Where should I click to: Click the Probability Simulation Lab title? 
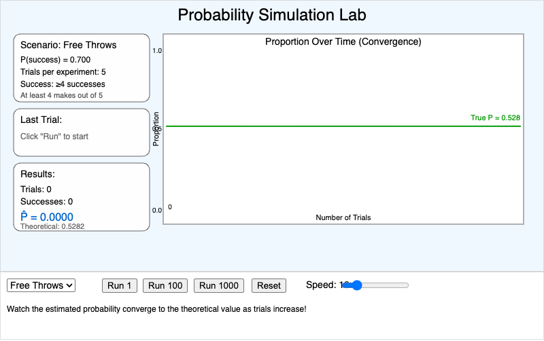coord(272,15)
